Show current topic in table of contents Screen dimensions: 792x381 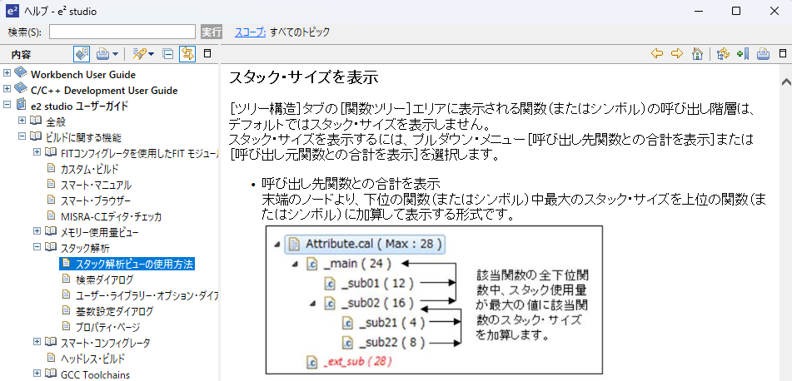click(x=723, y=53)
